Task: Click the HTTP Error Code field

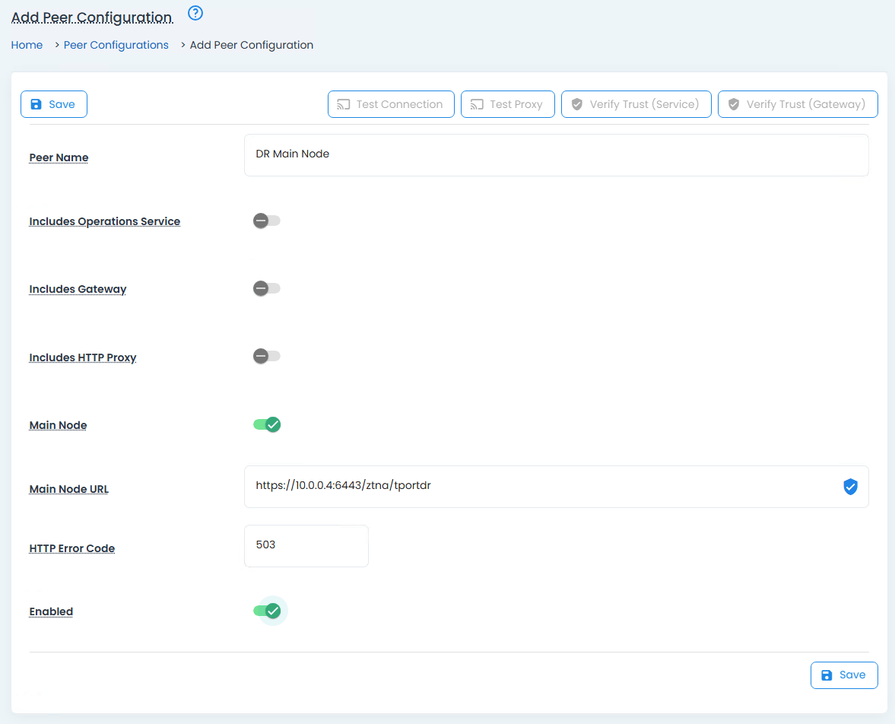Action: (x=306, y=546)
